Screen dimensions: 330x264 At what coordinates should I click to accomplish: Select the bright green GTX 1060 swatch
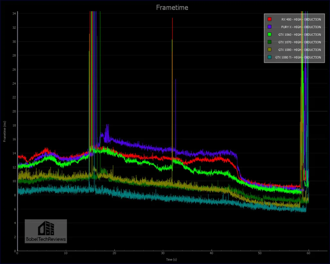[x=269, y=34]
